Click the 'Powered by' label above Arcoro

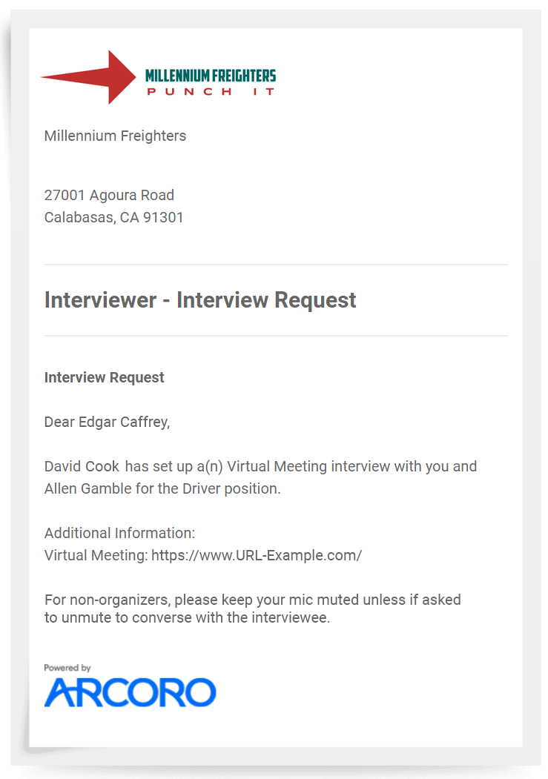pos(67,668)
